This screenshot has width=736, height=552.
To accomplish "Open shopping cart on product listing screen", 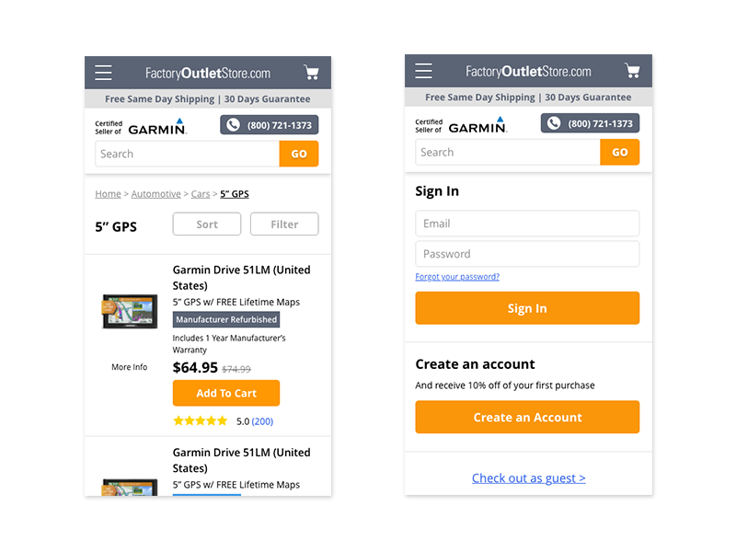I will point(311,73).
